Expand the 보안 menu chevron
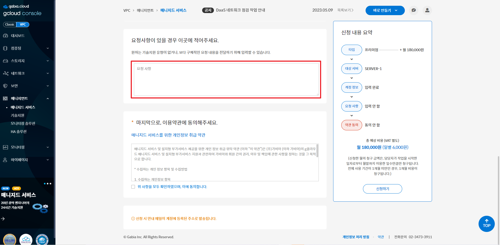500x245 pixels. pos(48,86)
